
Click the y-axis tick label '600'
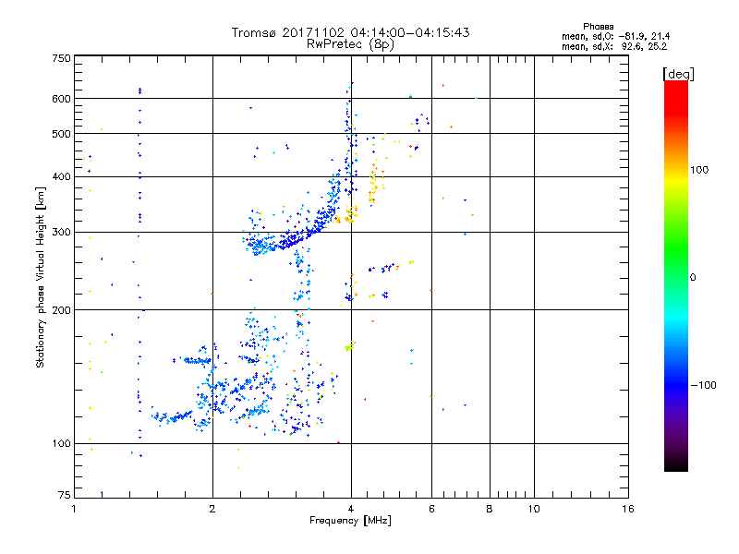61,99
